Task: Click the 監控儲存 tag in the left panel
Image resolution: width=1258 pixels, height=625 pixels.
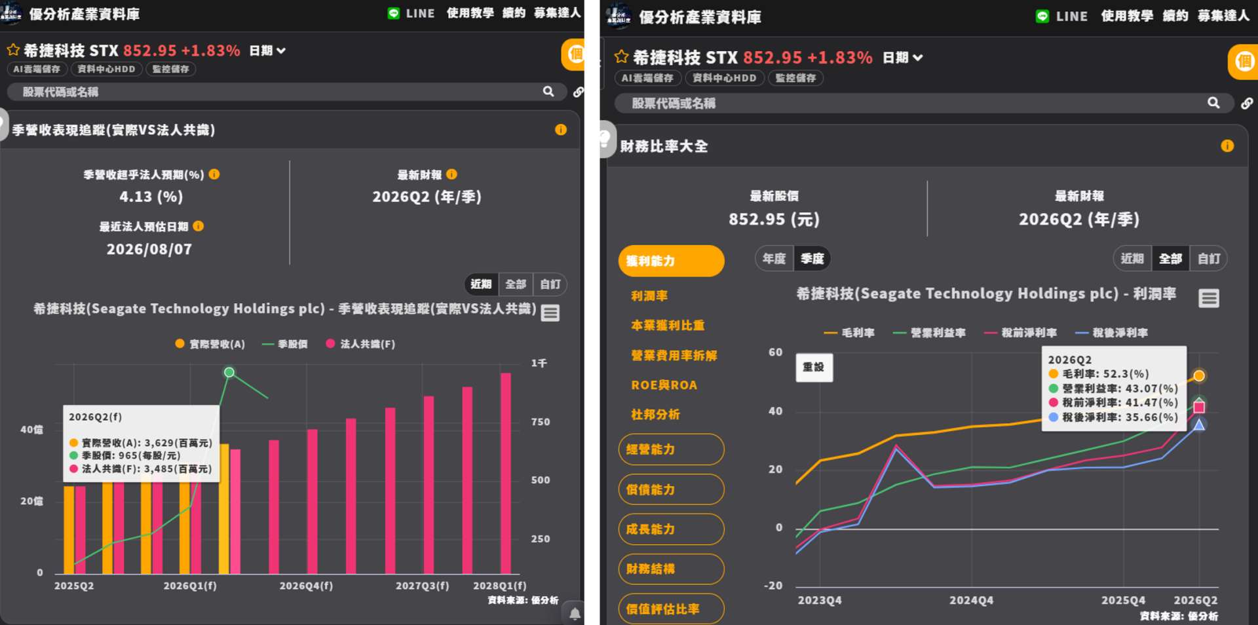Action: point(170,69)
